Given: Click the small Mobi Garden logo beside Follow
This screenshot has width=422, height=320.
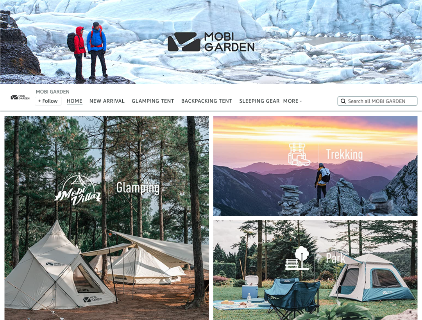Looking at the screenshot, I should click(20, 97).
